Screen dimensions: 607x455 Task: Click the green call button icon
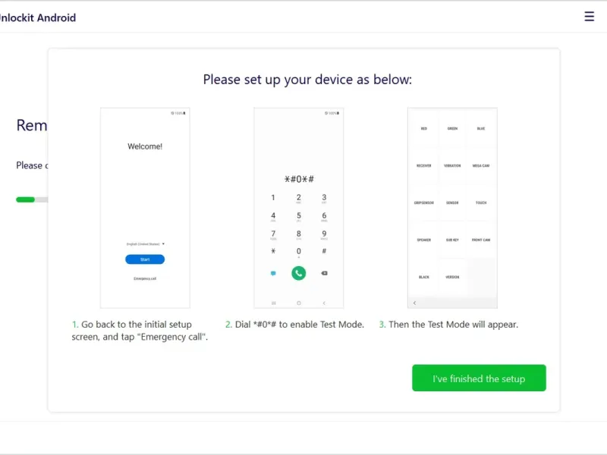coord(298,273)
